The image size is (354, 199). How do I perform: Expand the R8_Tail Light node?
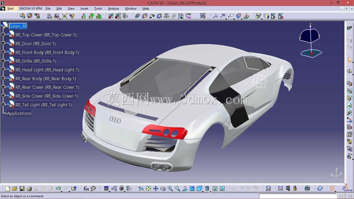pyautogui.click(x=3, y=104)
